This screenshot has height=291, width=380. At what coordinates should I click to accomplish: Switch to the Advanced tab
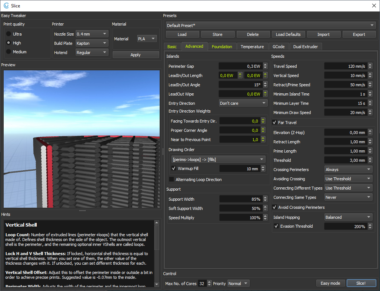(194, 46)
